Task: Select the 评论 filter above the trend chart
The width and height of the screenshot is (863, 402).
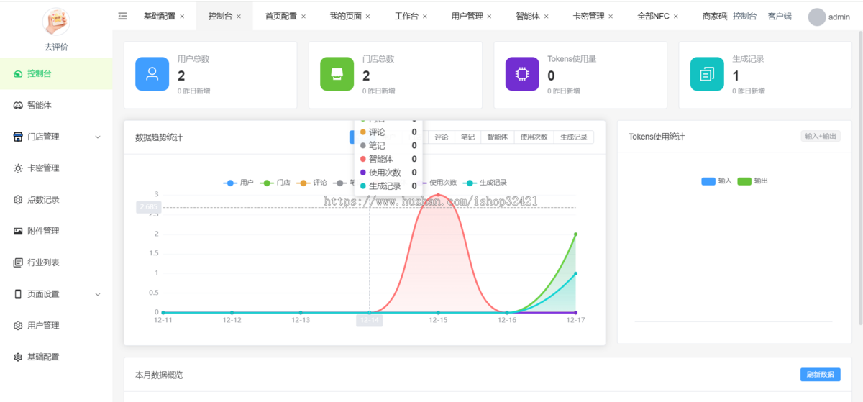Action: point(442,137)
